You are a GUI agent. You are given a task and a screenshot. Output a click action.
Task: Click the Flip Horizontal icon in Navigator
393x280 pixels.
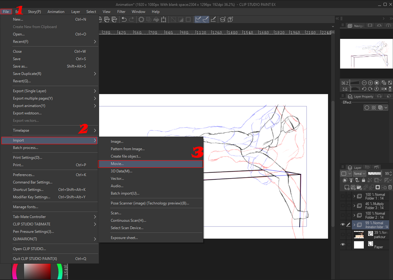point(384,89)
